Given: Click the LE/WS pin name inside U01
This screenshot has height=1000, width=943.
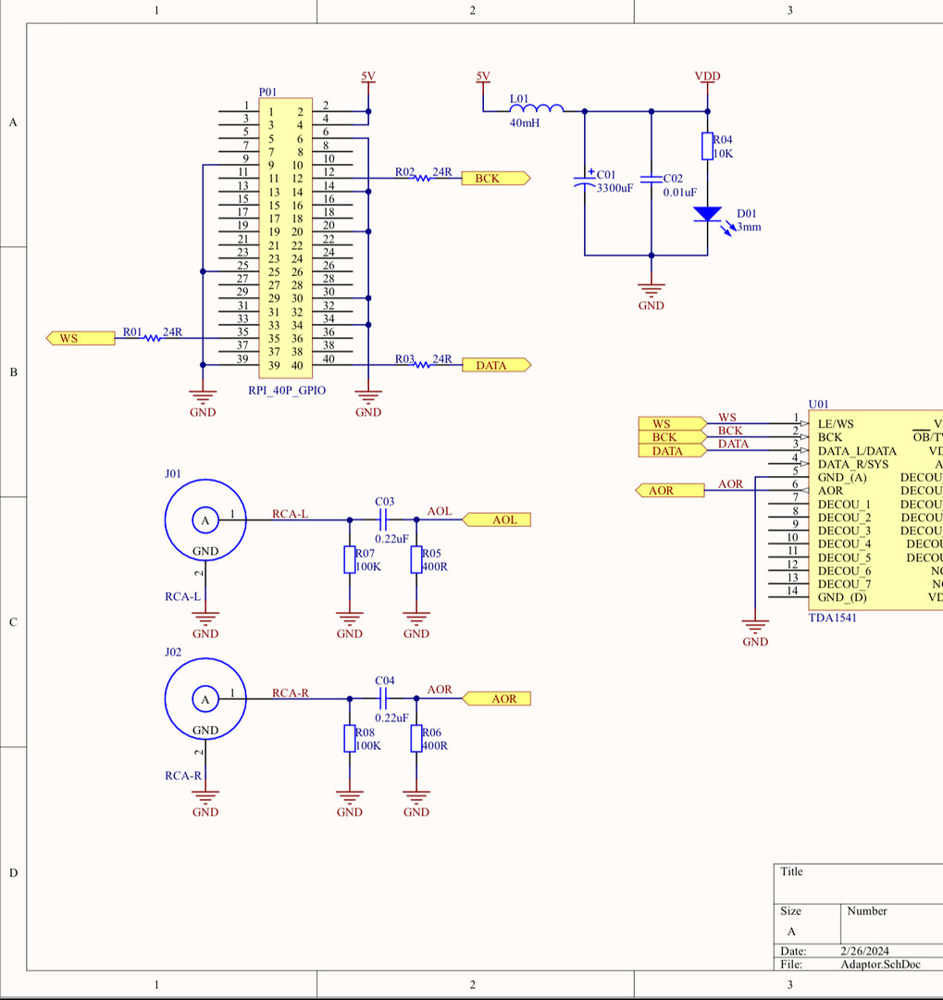Looking at the screenshot, I should click(x=836, y=423).
